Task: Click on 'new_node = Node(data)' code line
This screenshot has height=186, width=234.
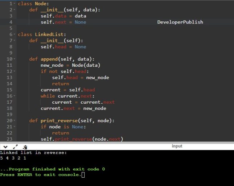Action: pos(70,65)
